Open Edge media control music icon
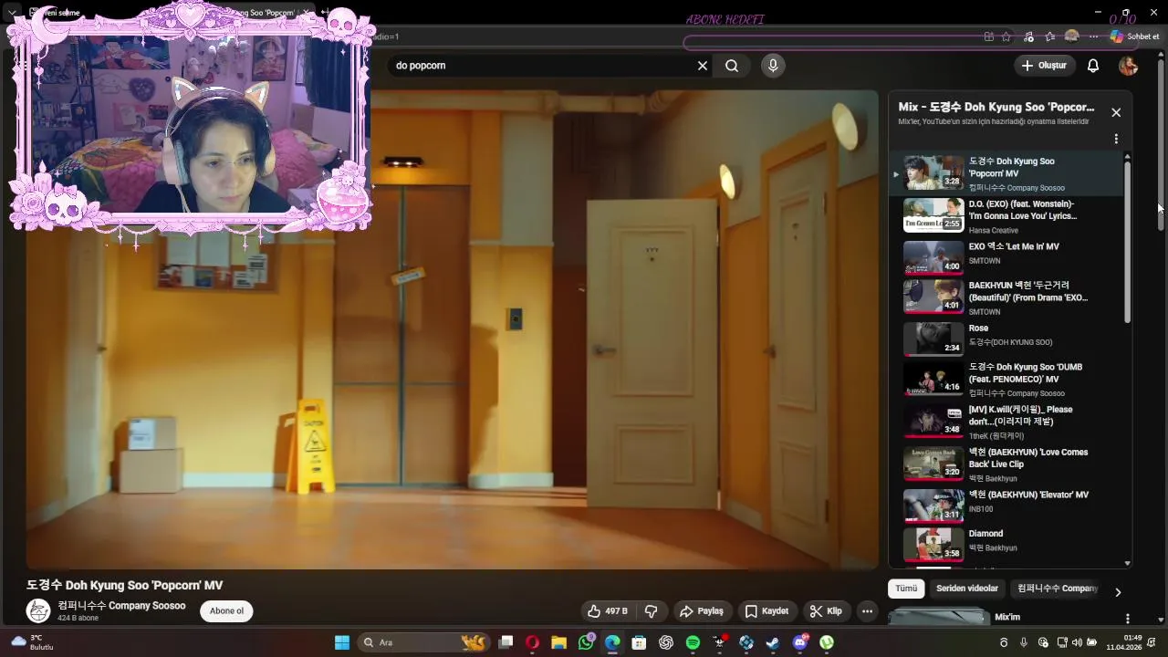 (1028, 36)
